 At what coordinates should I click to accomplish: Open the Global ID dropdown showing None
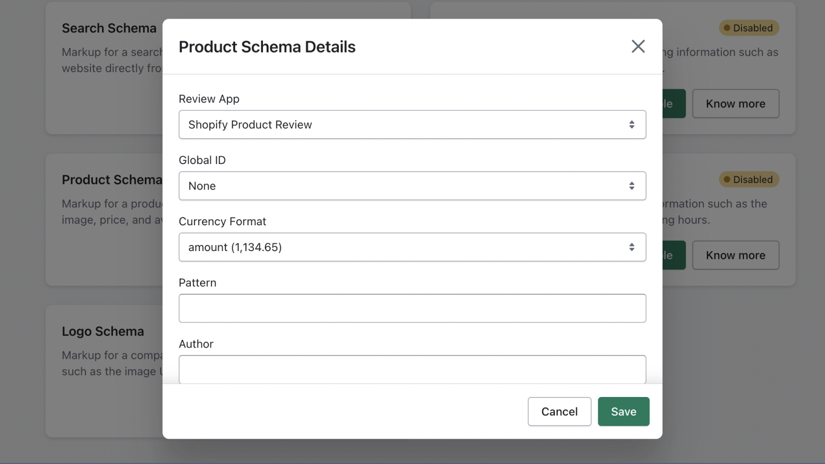(412, 186)
